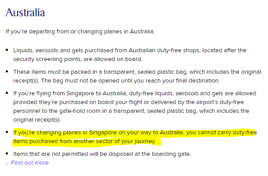
Task: Open the Find out more link
Action: tap(30, 163)
